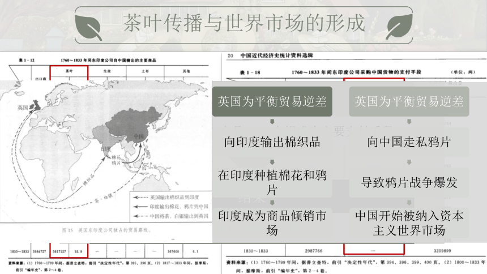The width and height of the screenshot is (487, 274).
Task: Click the down arrow below 向印度输出棉织品
Action: (272, 162)
